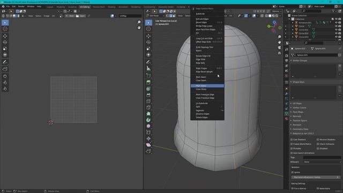
Task: Switch to the UV Editing workspace tab
Action: coord(85,7)
